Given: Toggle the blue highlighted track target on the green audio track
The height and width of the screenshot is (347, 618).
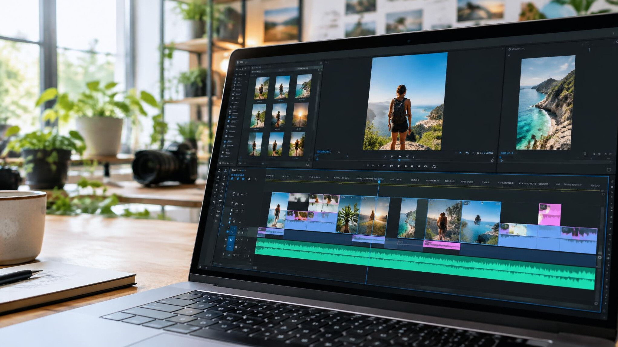Looking at the screenshot, I should click(x=231, y=243).
